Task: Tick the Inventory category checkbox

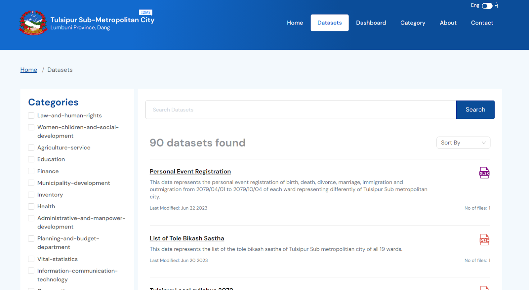Action: 31,195
